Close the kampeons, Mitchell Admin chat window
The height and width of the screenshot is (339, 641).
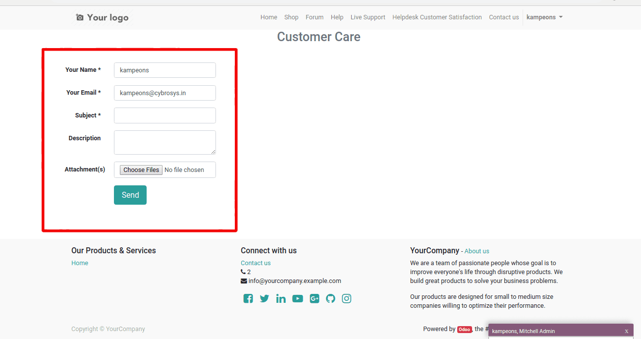coord(627,331)
